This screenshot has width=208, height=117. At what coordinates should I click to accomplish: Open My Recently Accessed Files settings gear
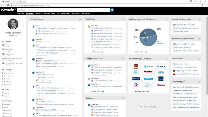click(199, 39)
